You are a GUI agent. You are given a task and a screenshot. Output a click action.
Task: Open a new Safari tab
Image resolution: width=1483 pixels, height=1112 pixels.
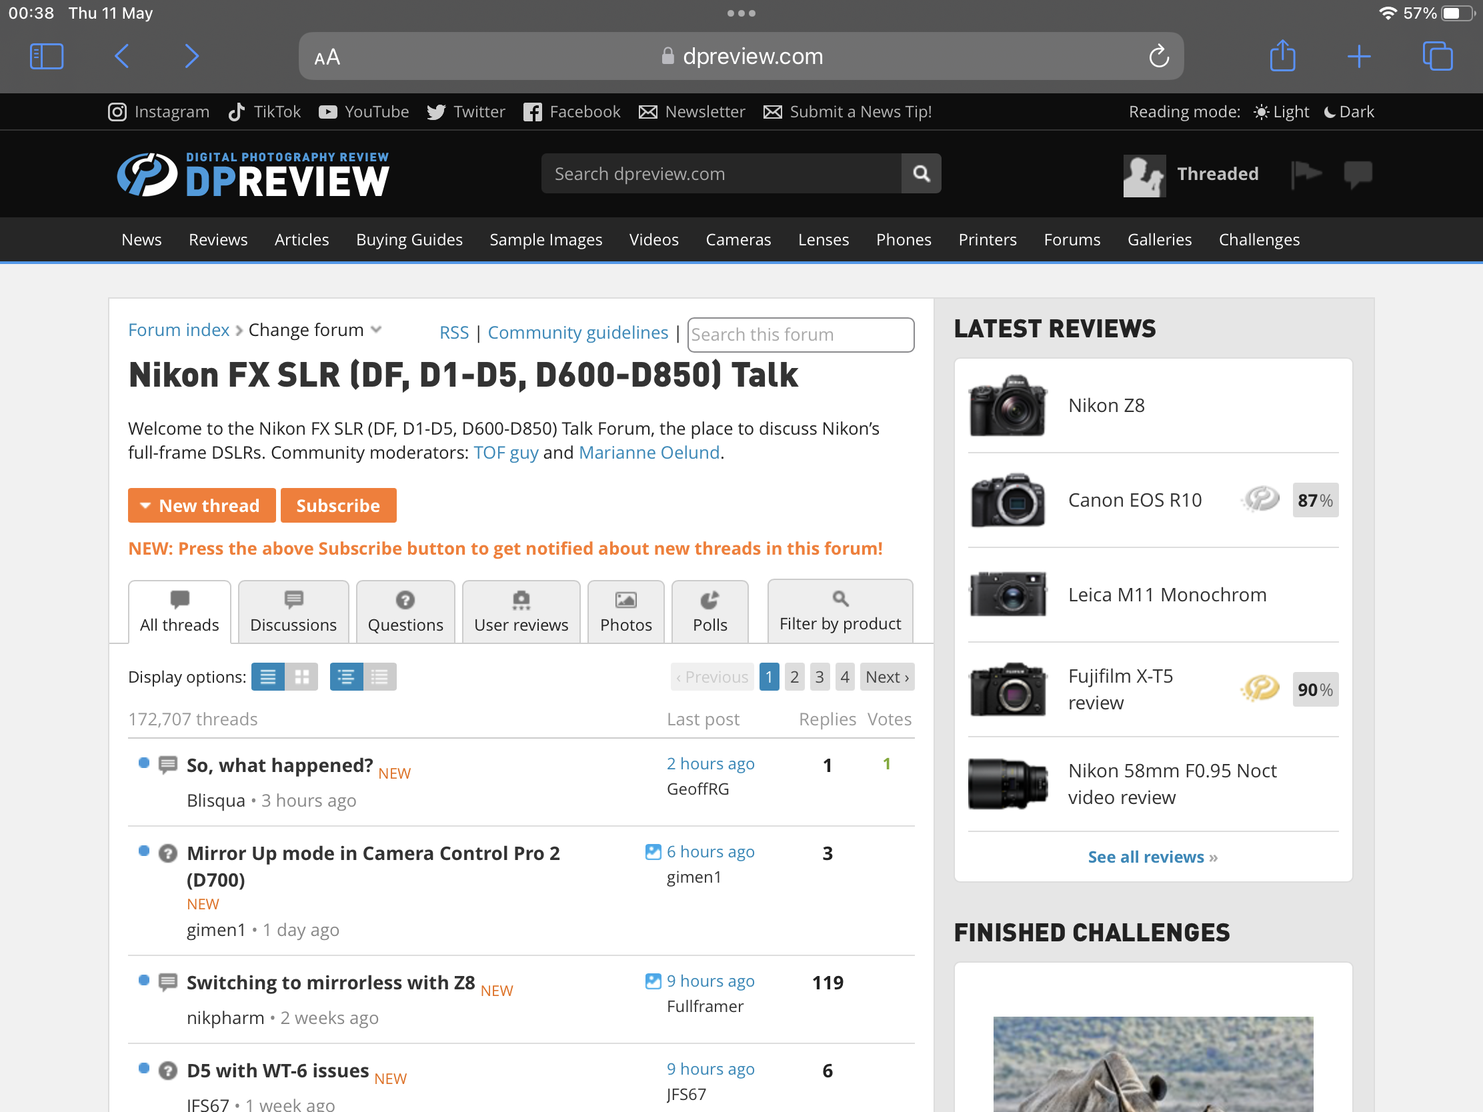1358,56
